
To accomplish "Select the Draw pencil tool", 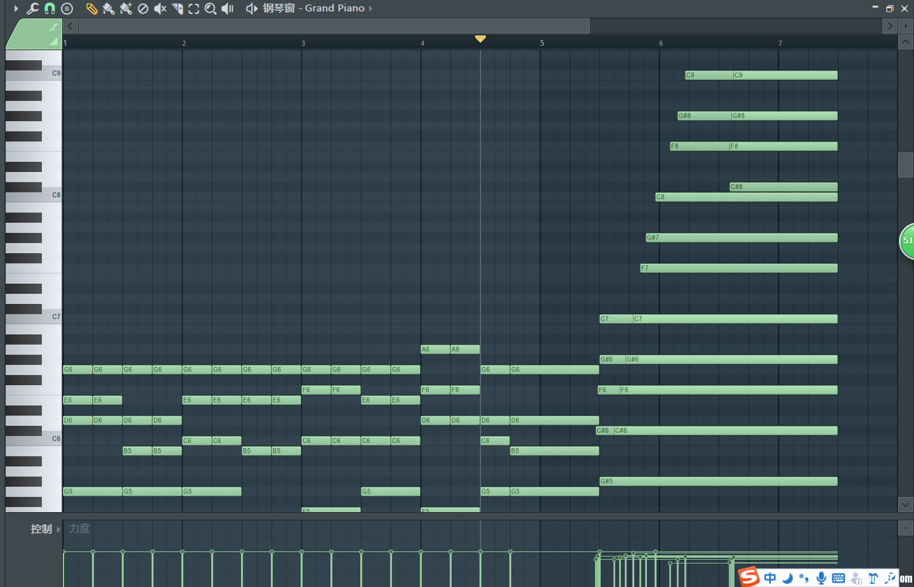I will 92,8.
